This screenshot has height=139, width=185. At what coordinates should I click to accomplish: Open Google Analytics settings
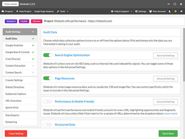pyautogui.click(x=20, y=45)
